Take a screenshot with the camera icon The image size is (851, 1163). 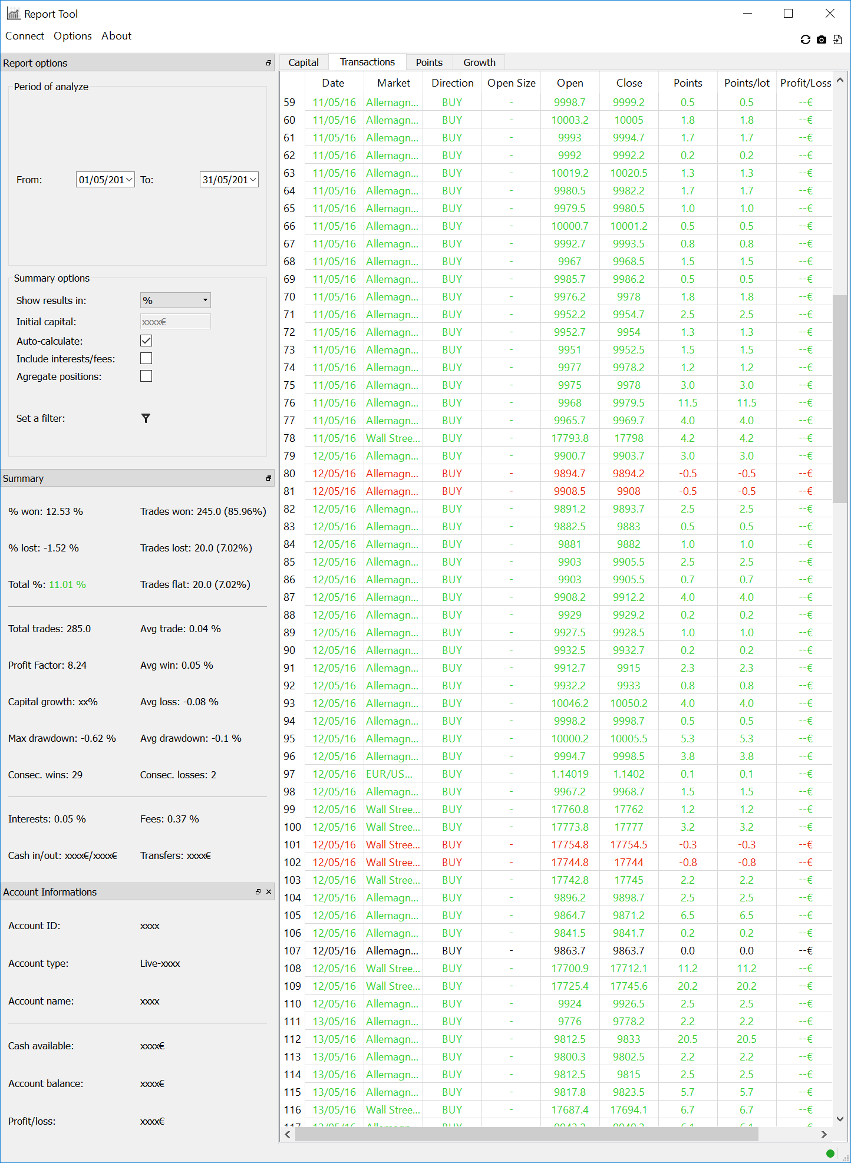pos(822,39)
